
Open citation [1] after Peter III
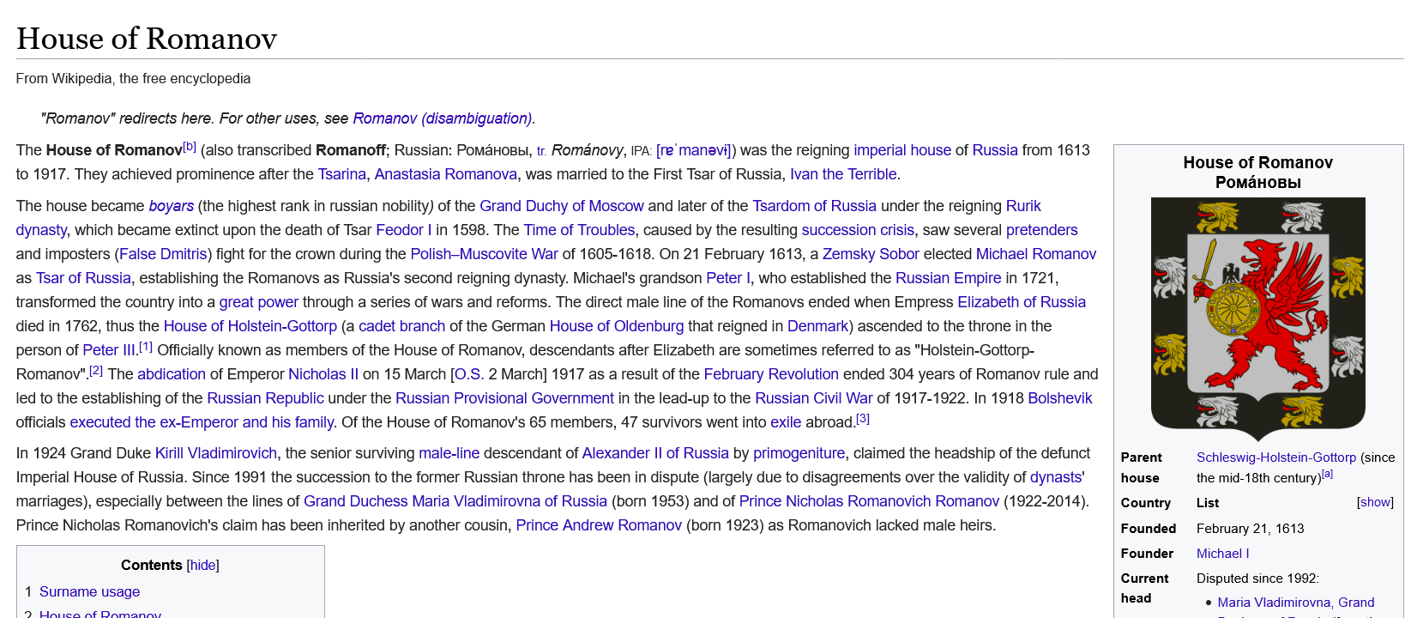(146, 347)
